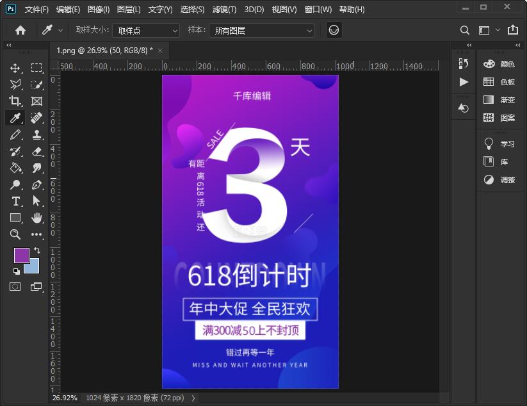Open the 颜色 panel
Screen dimensions: 527x406
pyautogui.click(x=499, y=64)
